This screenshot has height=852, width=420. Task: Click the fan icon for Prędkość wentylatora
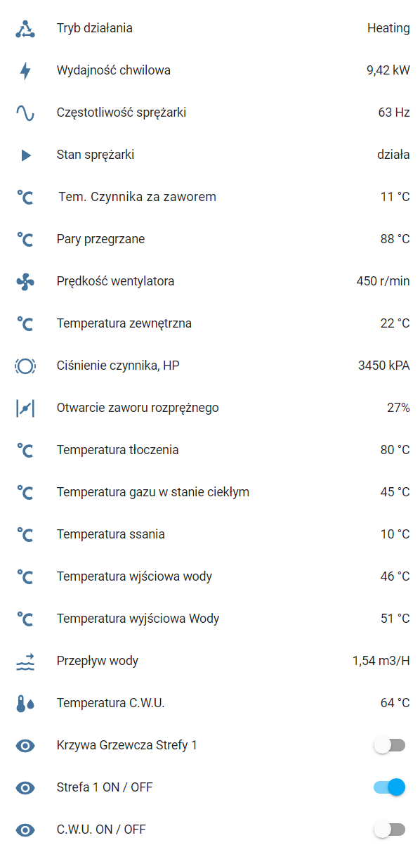25,282
